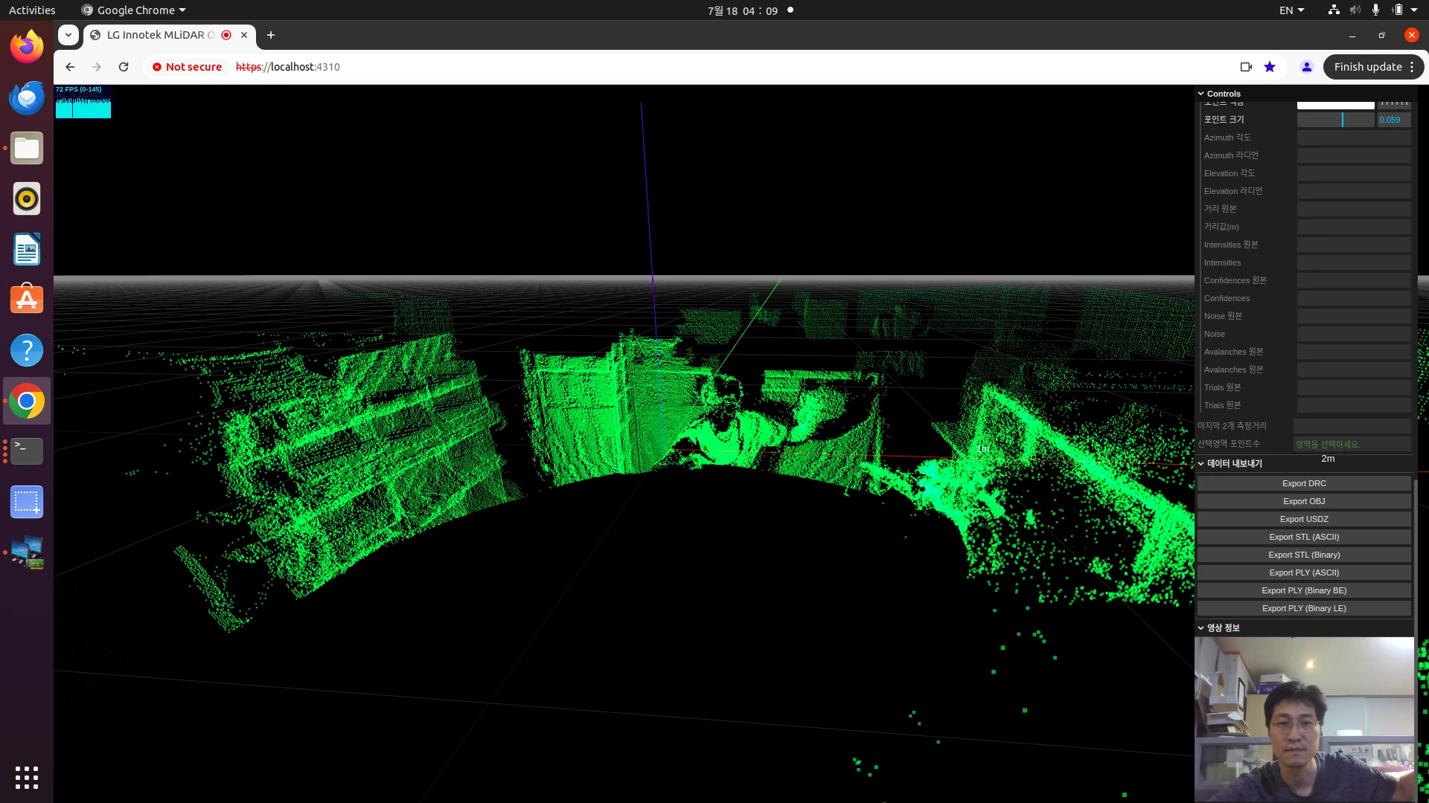Screen dimensions: 1429x803
Task: Go back in Chrome
Action: (70, 67)
